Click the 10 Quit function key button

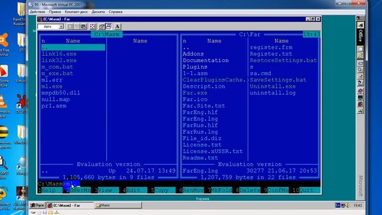(306, 190)
